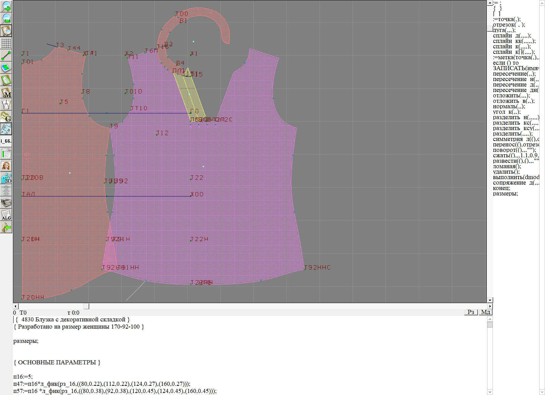Open the G grading curves icon
Viewport: 545px width, 395px height.
[x=6, y=117]
